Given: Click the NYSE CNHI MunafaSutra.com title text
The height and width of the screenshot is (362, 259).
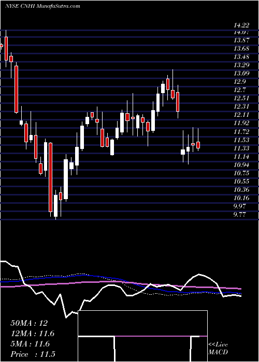Looking at the screenshot, I should pyautogui.click(x=42, y=6).
